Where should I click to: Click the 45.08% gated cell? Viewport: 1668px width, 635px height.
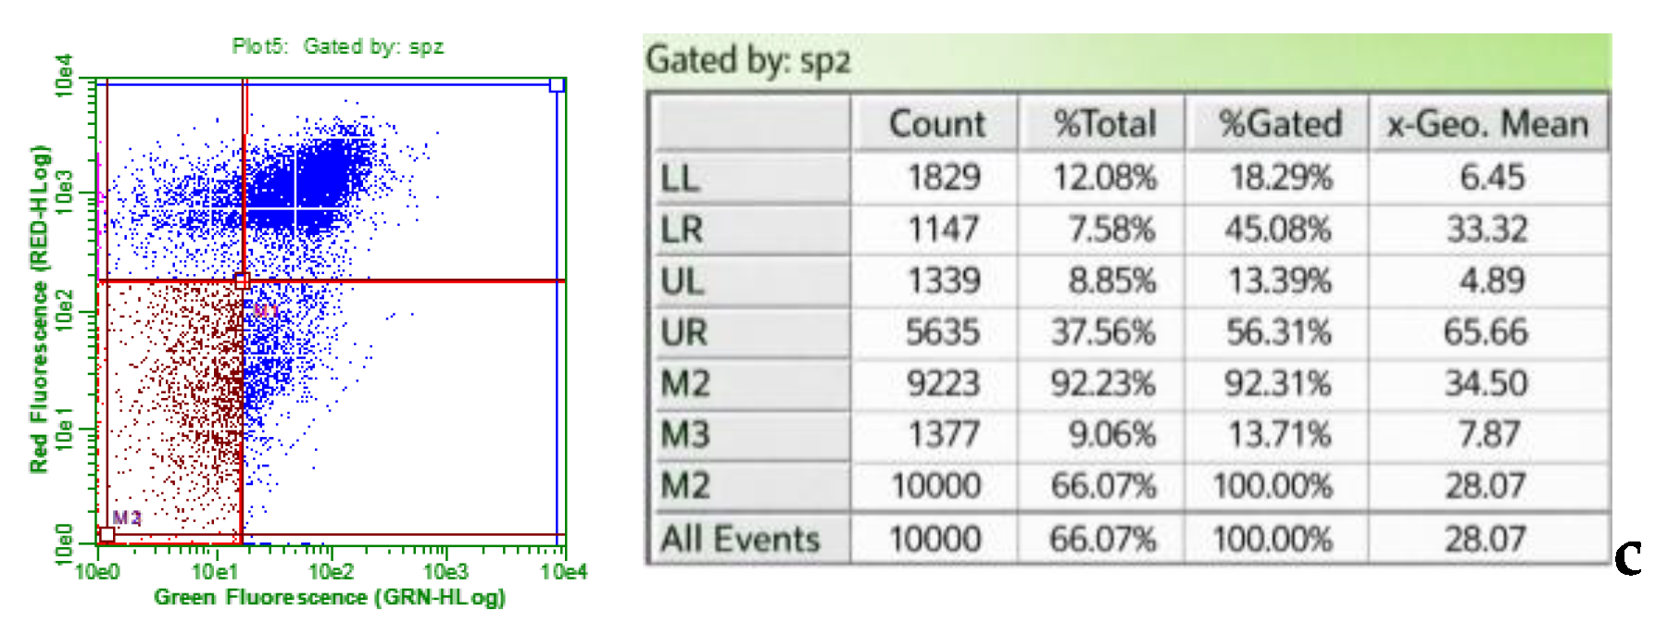click(x=1278, y=229)
